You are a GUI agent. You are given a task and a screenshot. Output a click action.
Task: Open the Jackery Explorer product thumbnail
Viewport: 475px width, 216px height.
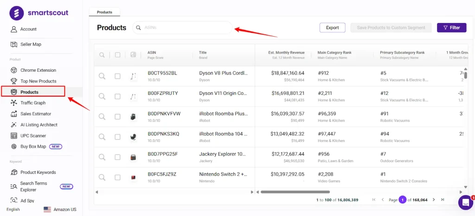pyautogui.click(x=133, y=157)
